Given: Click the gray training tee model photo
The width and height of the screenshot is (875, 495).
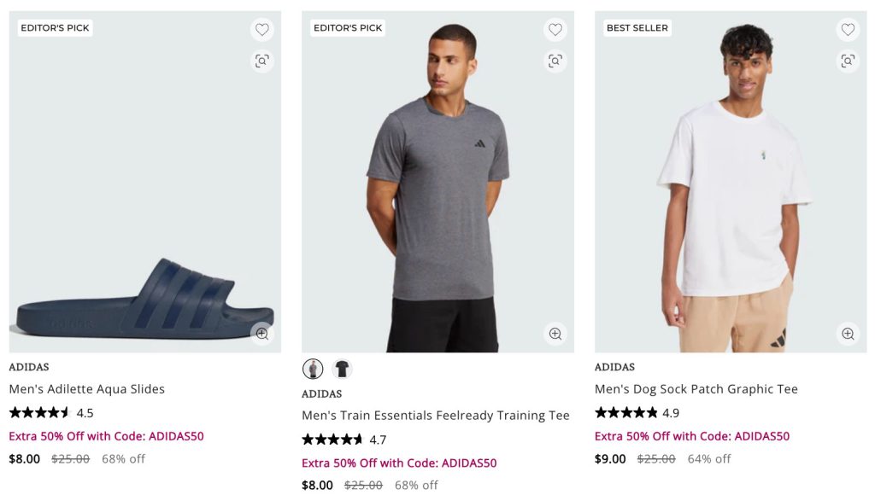Looking at the screenshot, I should [437, 188].
